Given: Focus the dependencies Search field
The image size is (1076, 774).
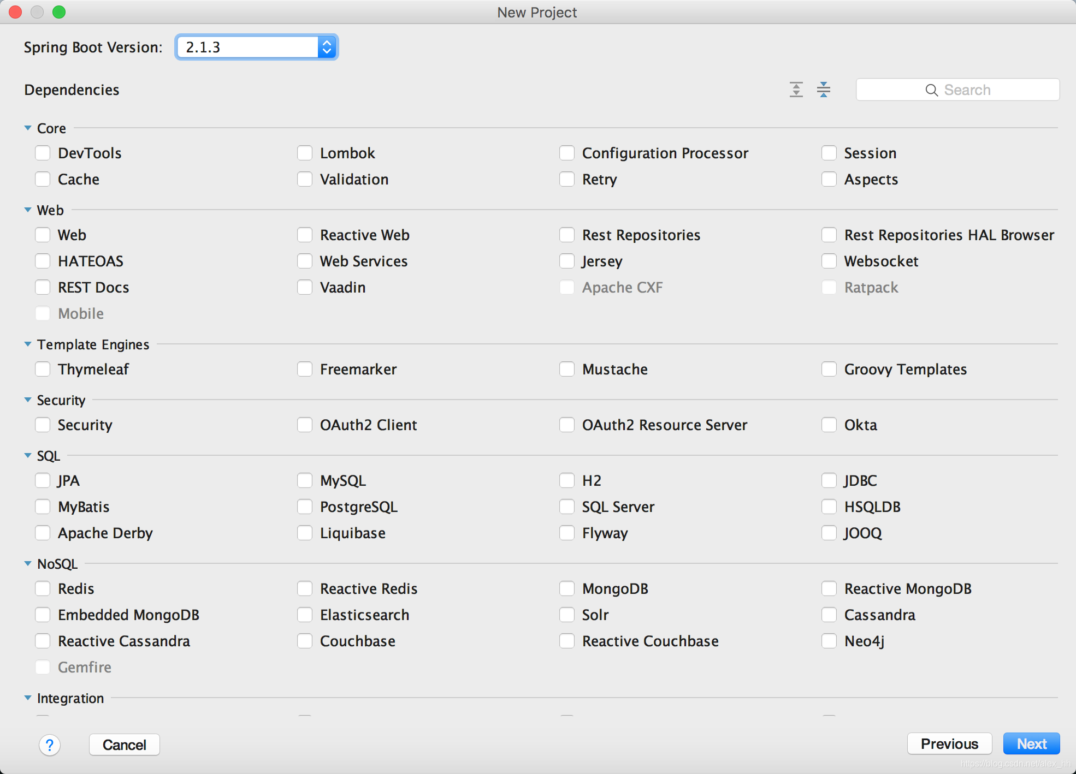Looking at the screenshot, I should click(957, 90).
